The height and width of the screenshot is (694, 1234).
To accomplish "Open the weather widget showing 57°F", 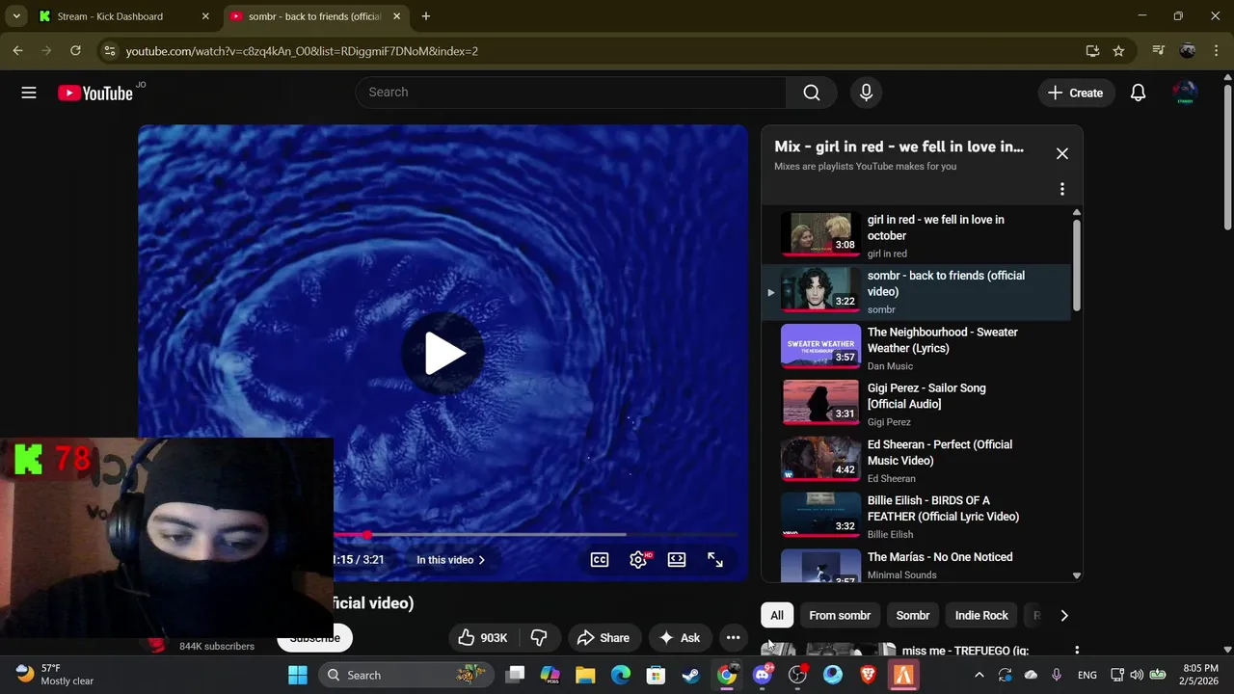I will click(55, 675).
